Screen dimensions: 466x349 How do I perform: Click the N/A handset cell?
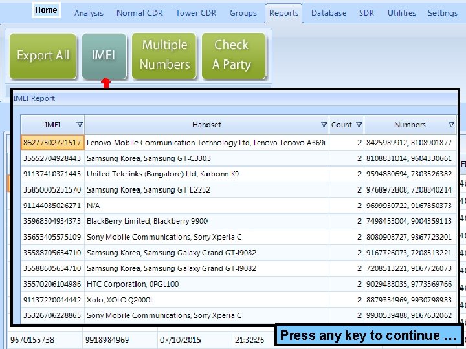(207, 206)
